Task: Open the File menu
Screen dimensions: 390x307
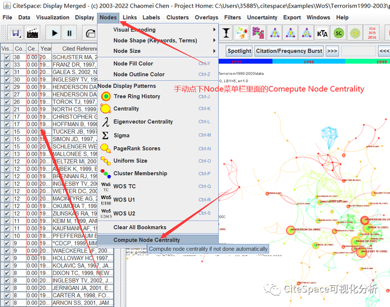Action: 7,17
